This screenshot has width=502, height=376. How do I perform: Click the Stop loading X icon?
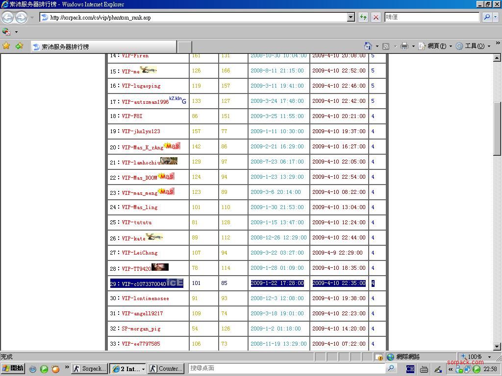[376, 17]
